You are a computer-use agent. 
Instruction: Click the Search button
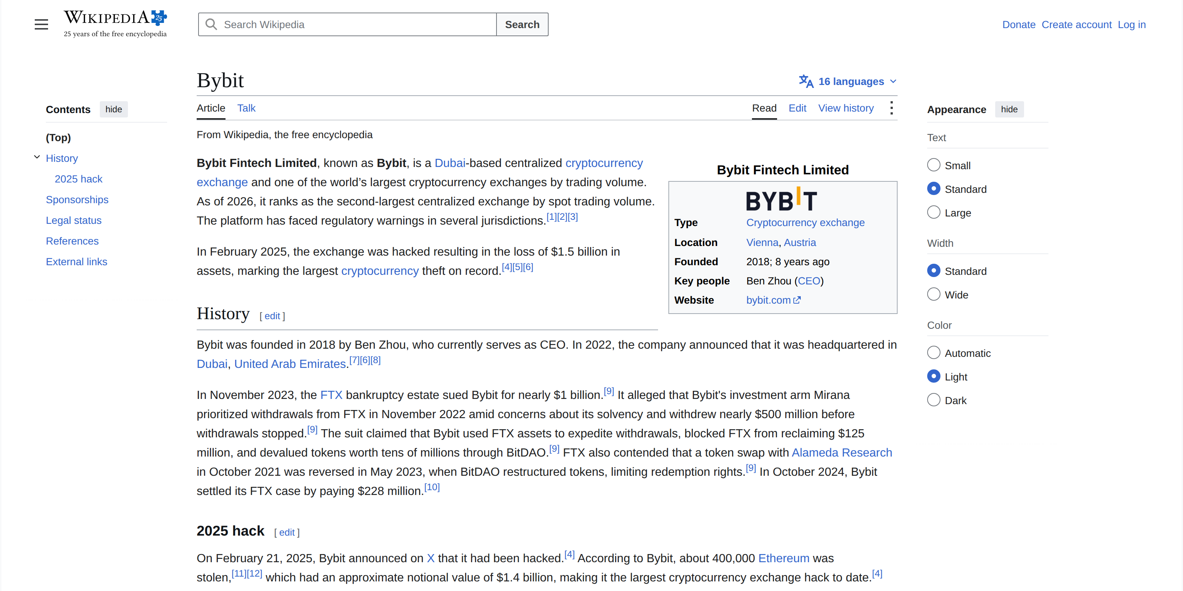(x=522, y=24)
